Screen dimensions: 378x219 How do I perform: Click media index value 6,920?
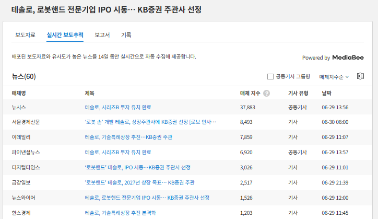point(246,152)
